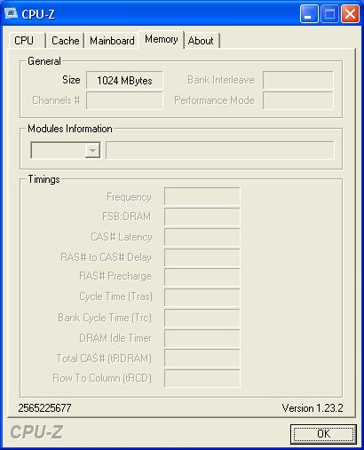The height and width of the screenshot is (450, 364).
Task: Click the CPU-Z title bar icon
Action: click(12, 13)
